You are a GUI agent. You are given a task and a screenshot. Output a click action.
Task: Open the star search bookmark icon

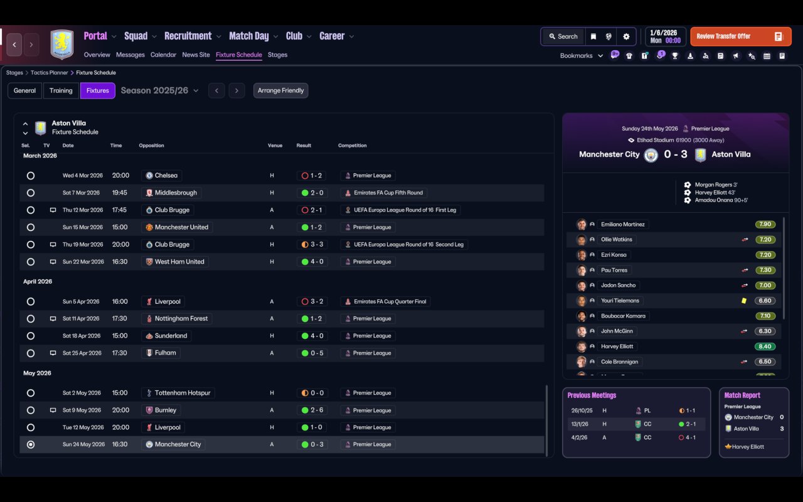[x=751, y=56]
